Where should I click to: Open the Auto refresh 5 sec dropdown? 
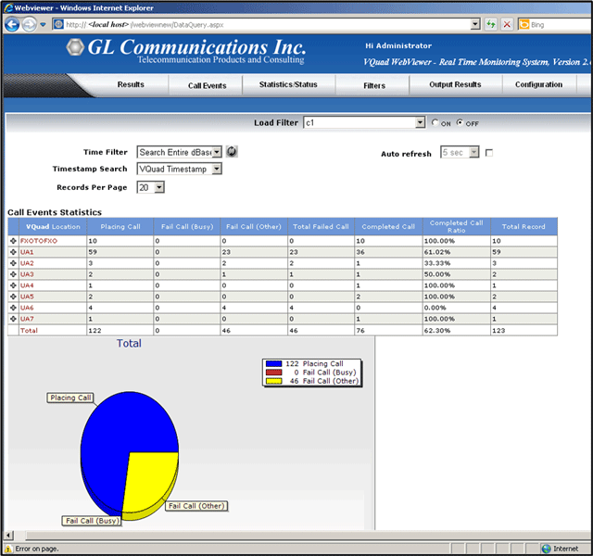[473, 152]
